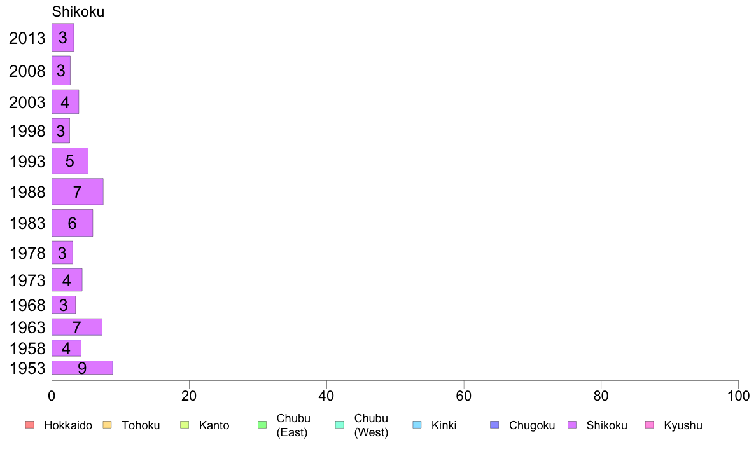The image size is (756, 468).
Task: Click the Chubu (East) legend swatch
Action: pyautogui.click(x=262, y=425)
